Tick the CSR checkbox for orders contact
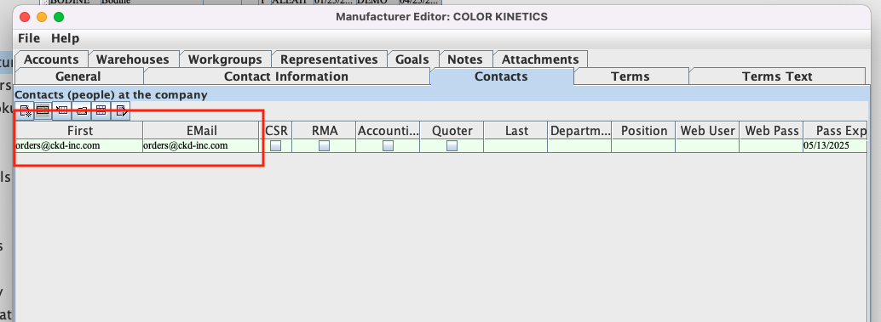 (x=276, y=145)
